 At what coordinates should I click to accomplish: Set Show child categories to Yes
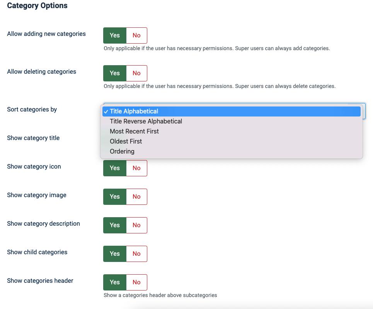click(x=115, y=254)
